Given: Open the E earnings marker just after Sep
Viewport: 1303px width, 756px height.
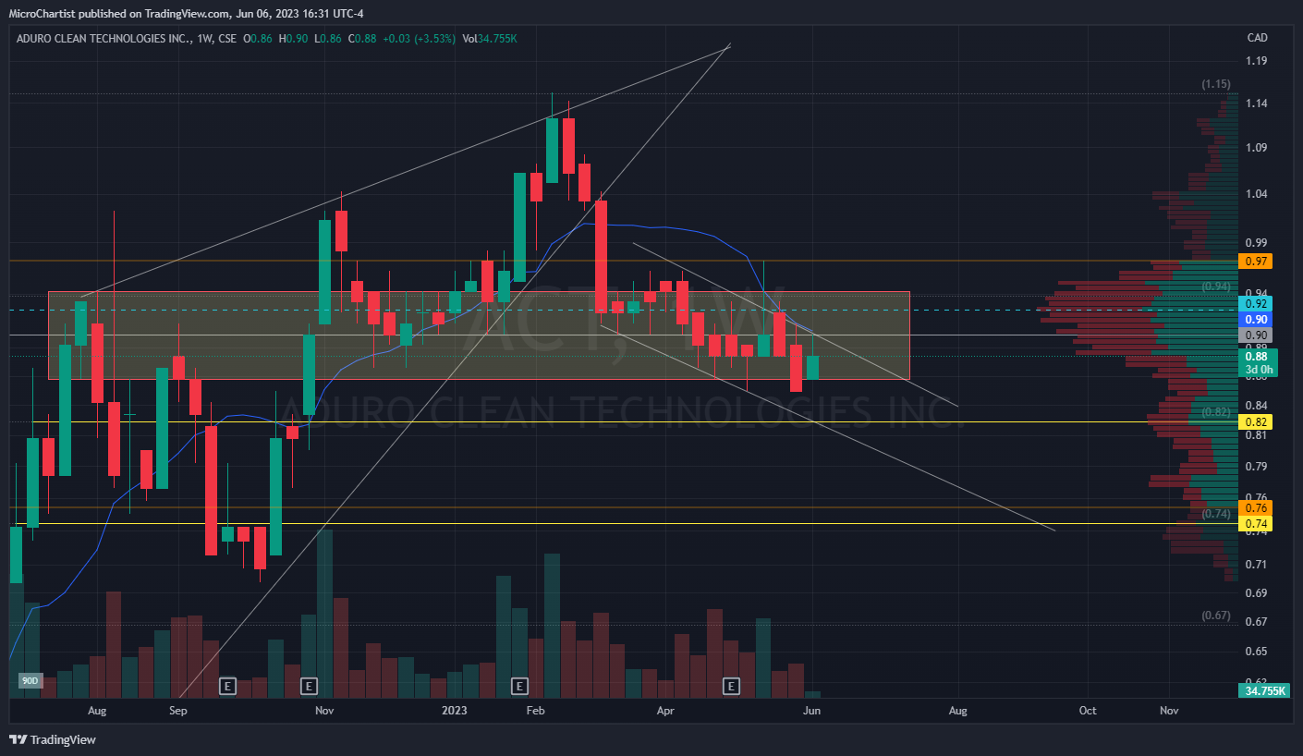Looking at the screenshot, I should click(226, 686).
